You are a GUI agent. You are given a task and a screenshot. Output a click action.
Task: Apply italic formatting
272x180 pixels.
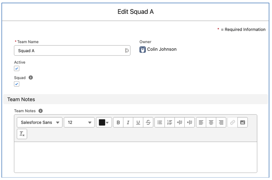[128, 122]
